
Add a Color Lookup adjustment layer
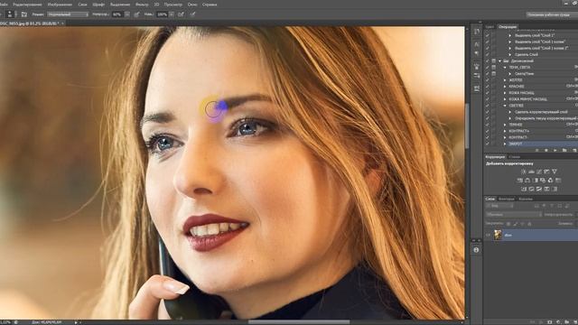[x=558, y=181]
